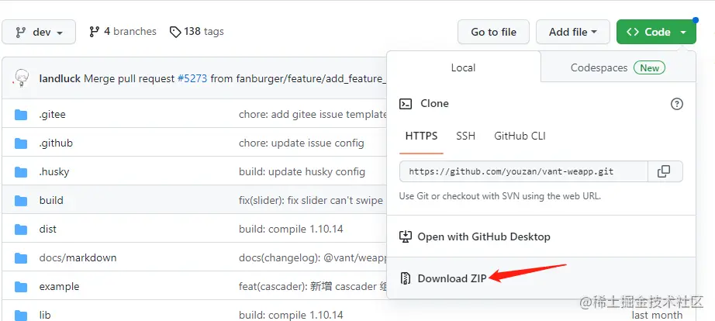This screenshot has height=321, width=715.
Task: Expand the Add file dropdown
Action: (573, 32)
